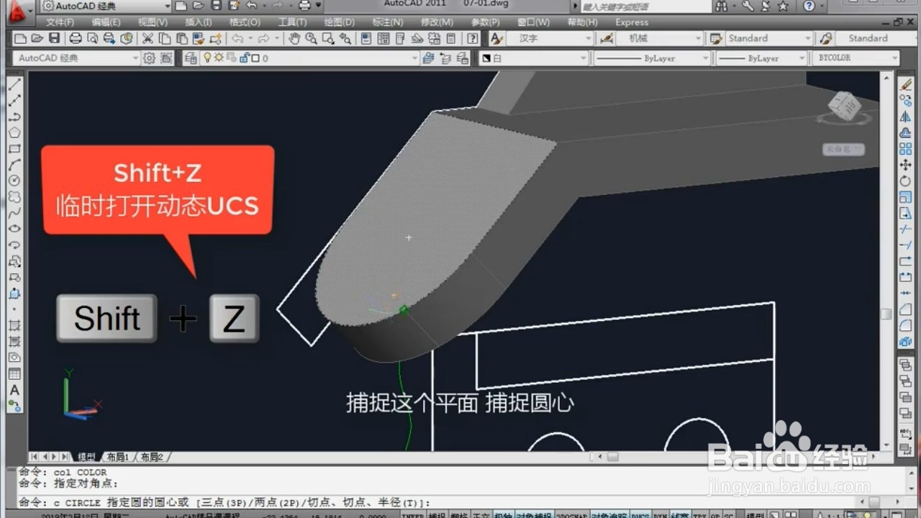Viewport: 921px width, 518px height.
Task: Select the Hatch tool
Action: click(14, 326)
